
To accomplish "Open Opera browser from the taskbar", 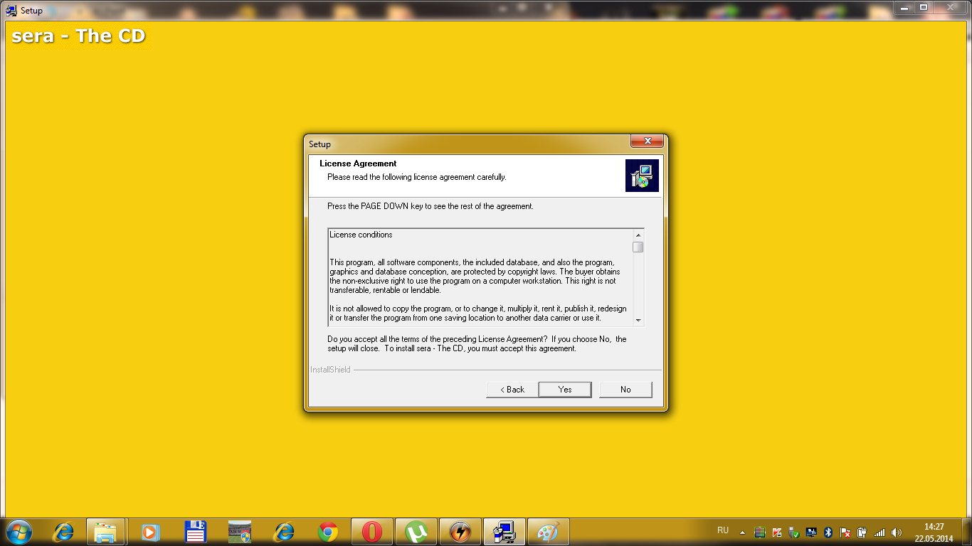I will (x=372, y=531).
